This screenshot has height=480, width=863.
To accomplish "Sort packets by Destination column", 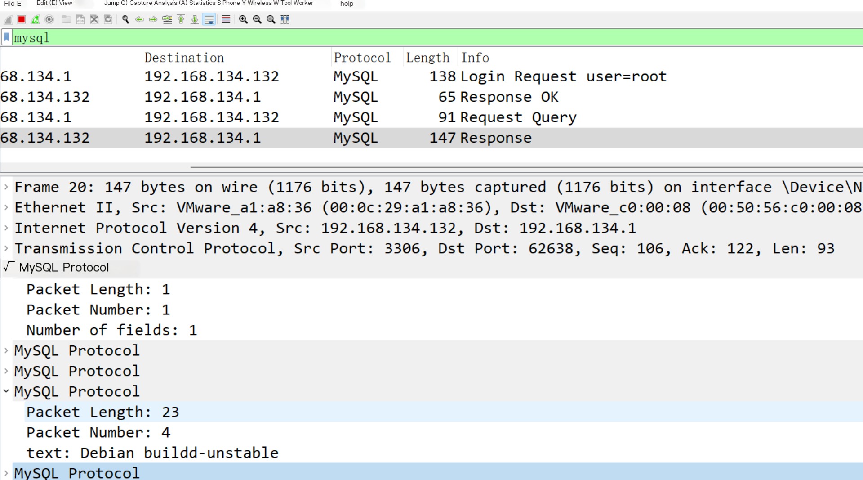I will click(236, 58).
